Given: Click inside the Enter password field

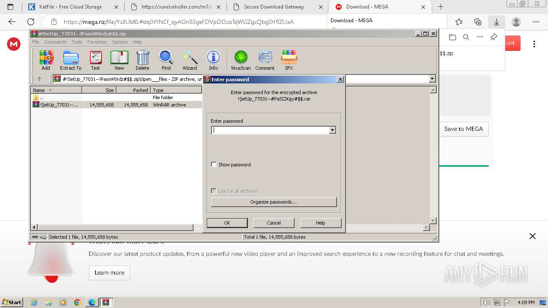Looking at the screenshot, I should tap(270, 130).
